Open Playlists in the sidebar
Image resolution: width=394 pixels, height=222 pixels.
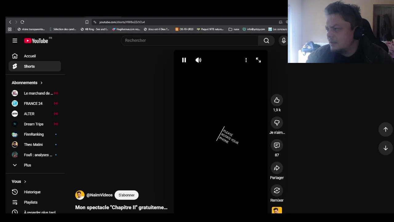(35, 202)
